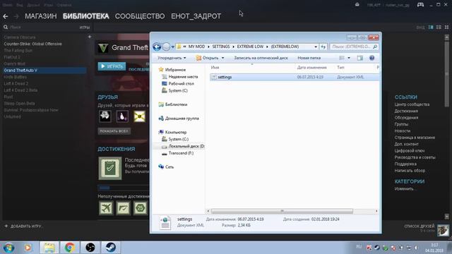Select the settings XML file icon
Viewport: 452px width, 254px height.
(x=214, y=77)
